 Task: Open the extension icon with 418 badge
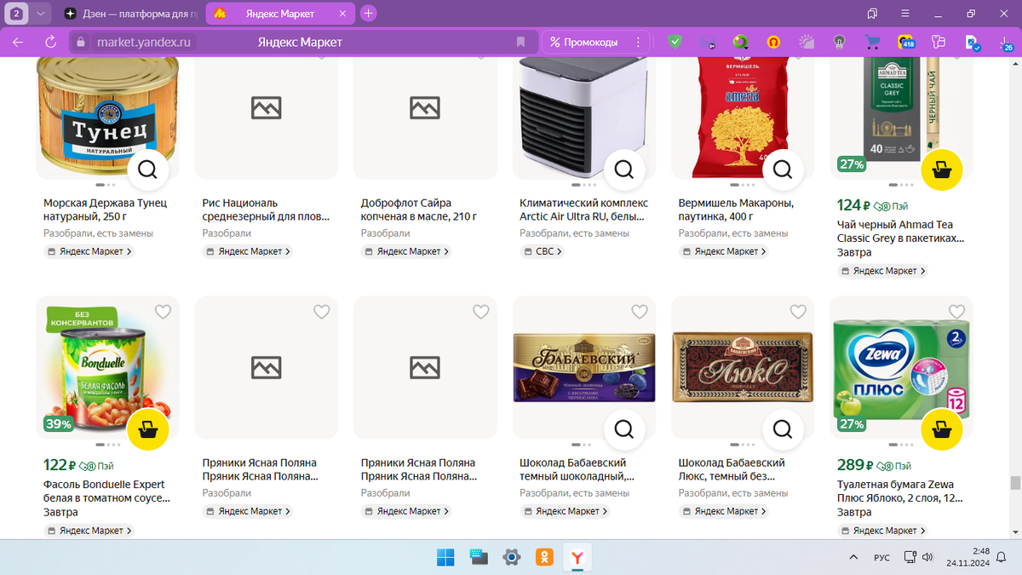click(x=905, y=42)
